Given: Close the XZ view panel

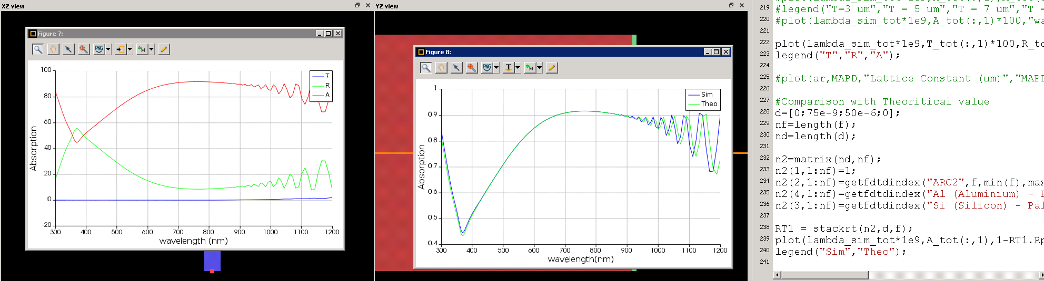Looking at the screenshot, I should tap(367, 5).
